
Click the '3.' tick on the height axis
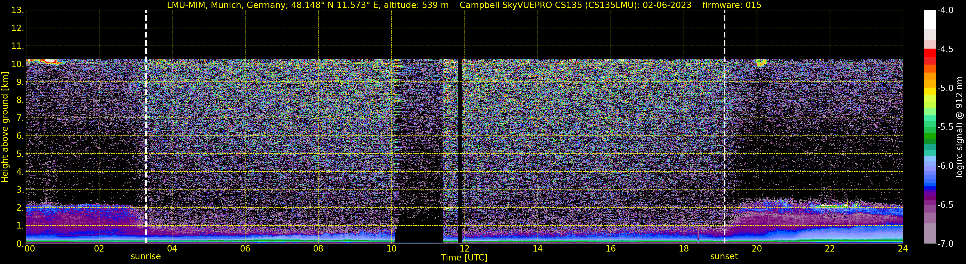pyautogui.click(x=20, y=190)
